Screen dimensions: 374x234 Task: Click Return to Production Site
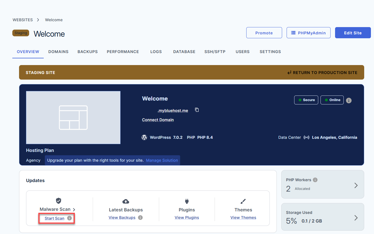point(322,73)
